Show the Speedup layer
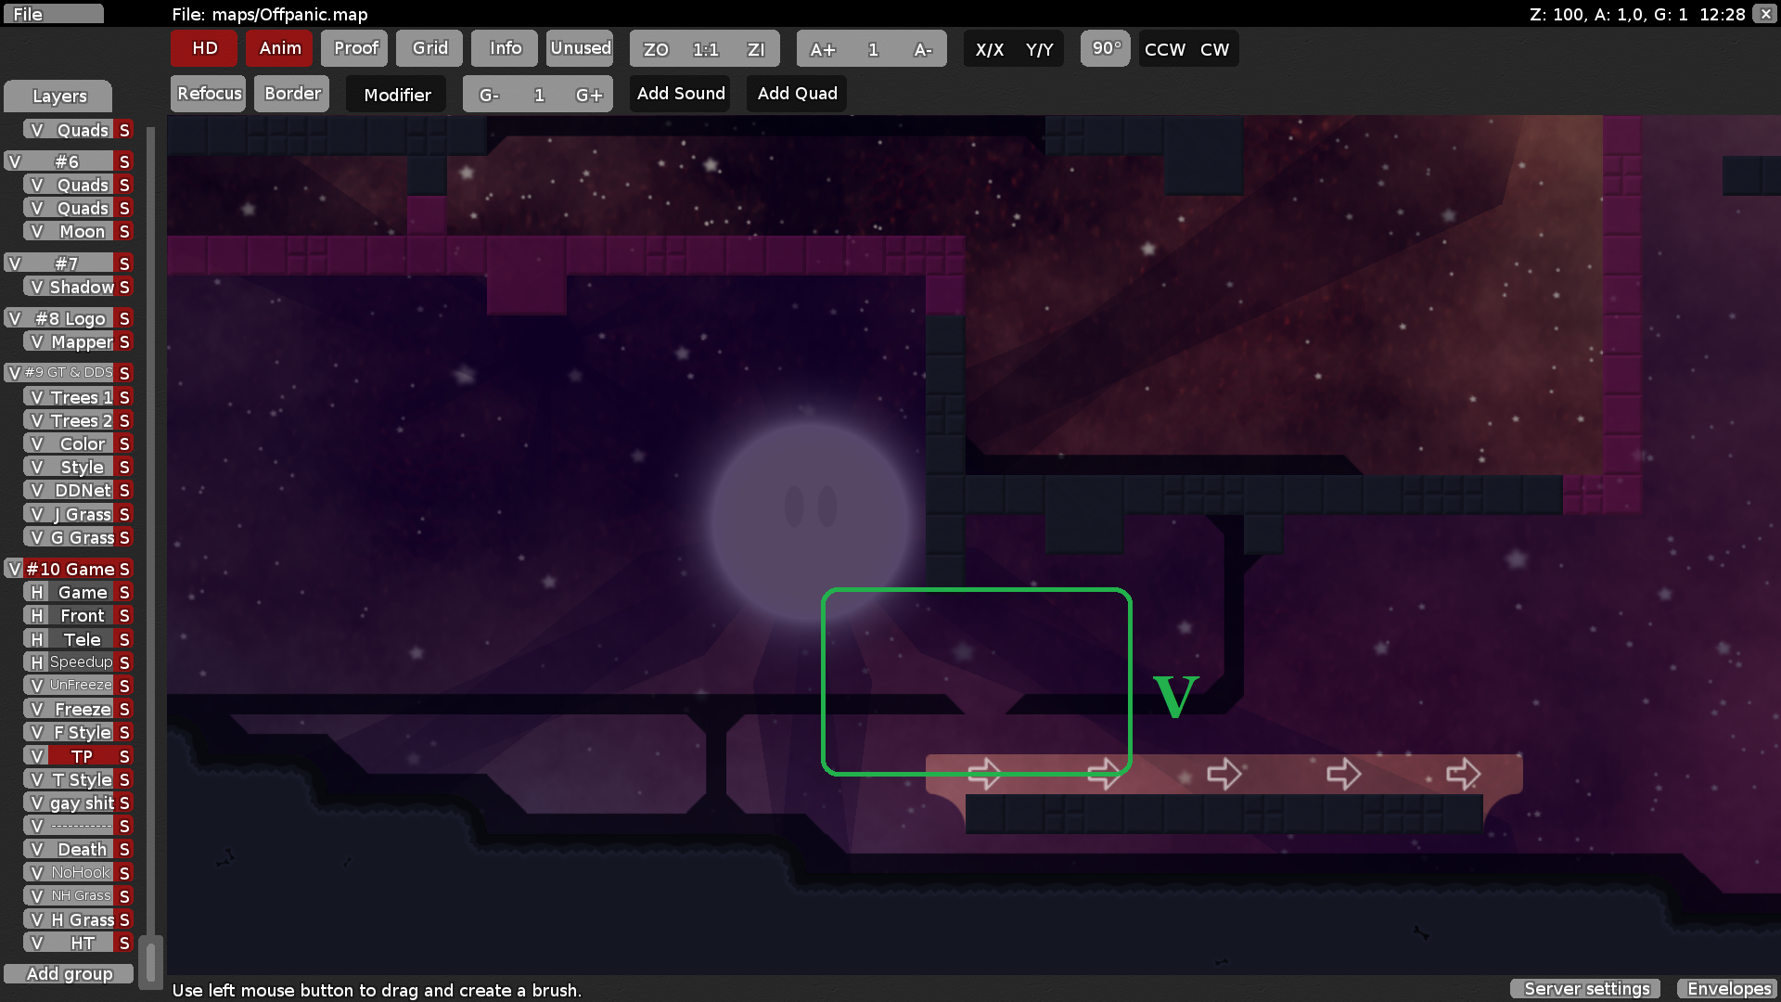Image resolution: width=1781 pixels, height=1002 pixels. tap(35, 662)
